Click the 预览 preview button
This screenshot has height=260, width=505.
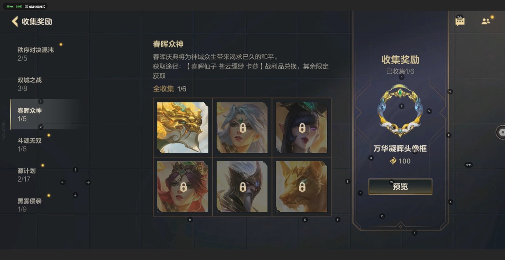click(x=400, y=187)
